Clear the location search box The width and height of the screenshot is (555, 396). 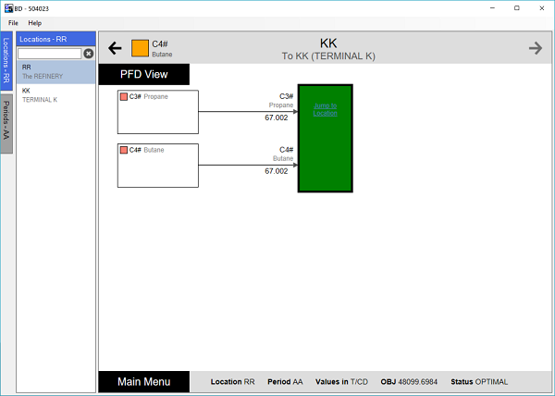[89, 54]
